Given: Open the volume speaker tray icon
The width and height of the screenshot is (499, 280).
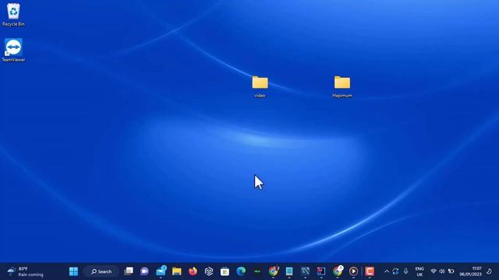Looking at the screenshot, I should tap(442, 271).
